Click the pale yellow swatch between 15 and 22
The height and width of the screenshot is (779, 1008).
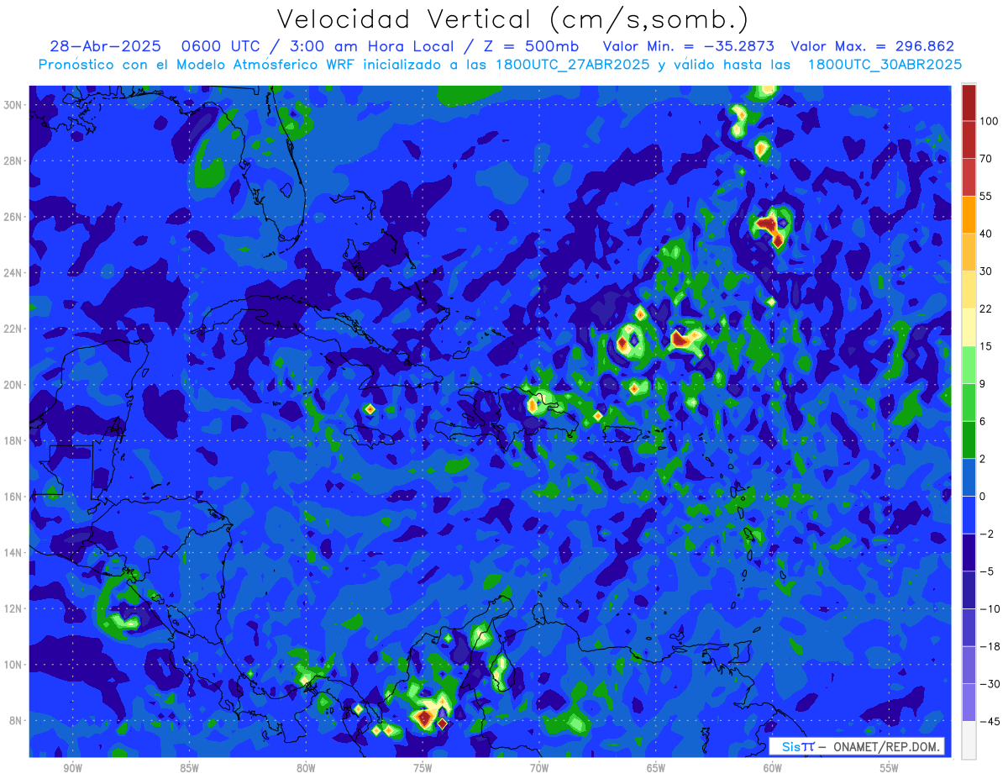pyautogui.click(x=969, y=327)
